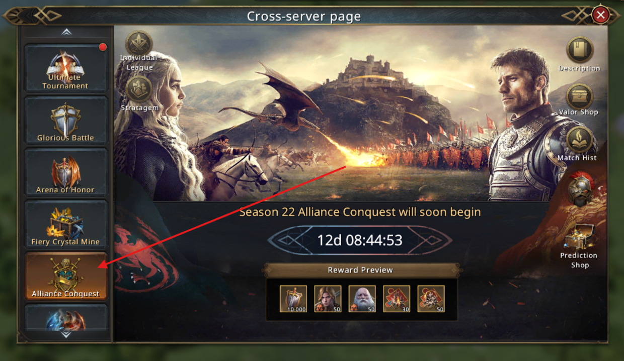624x361 pixels.
Task: Open the Description book icon
Action: click(580, 50)
